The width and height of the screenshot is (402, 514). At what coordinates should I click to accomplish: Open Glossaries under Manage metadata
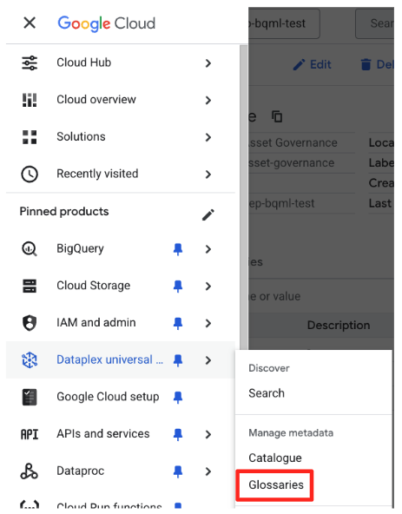(x=276, y=484)
